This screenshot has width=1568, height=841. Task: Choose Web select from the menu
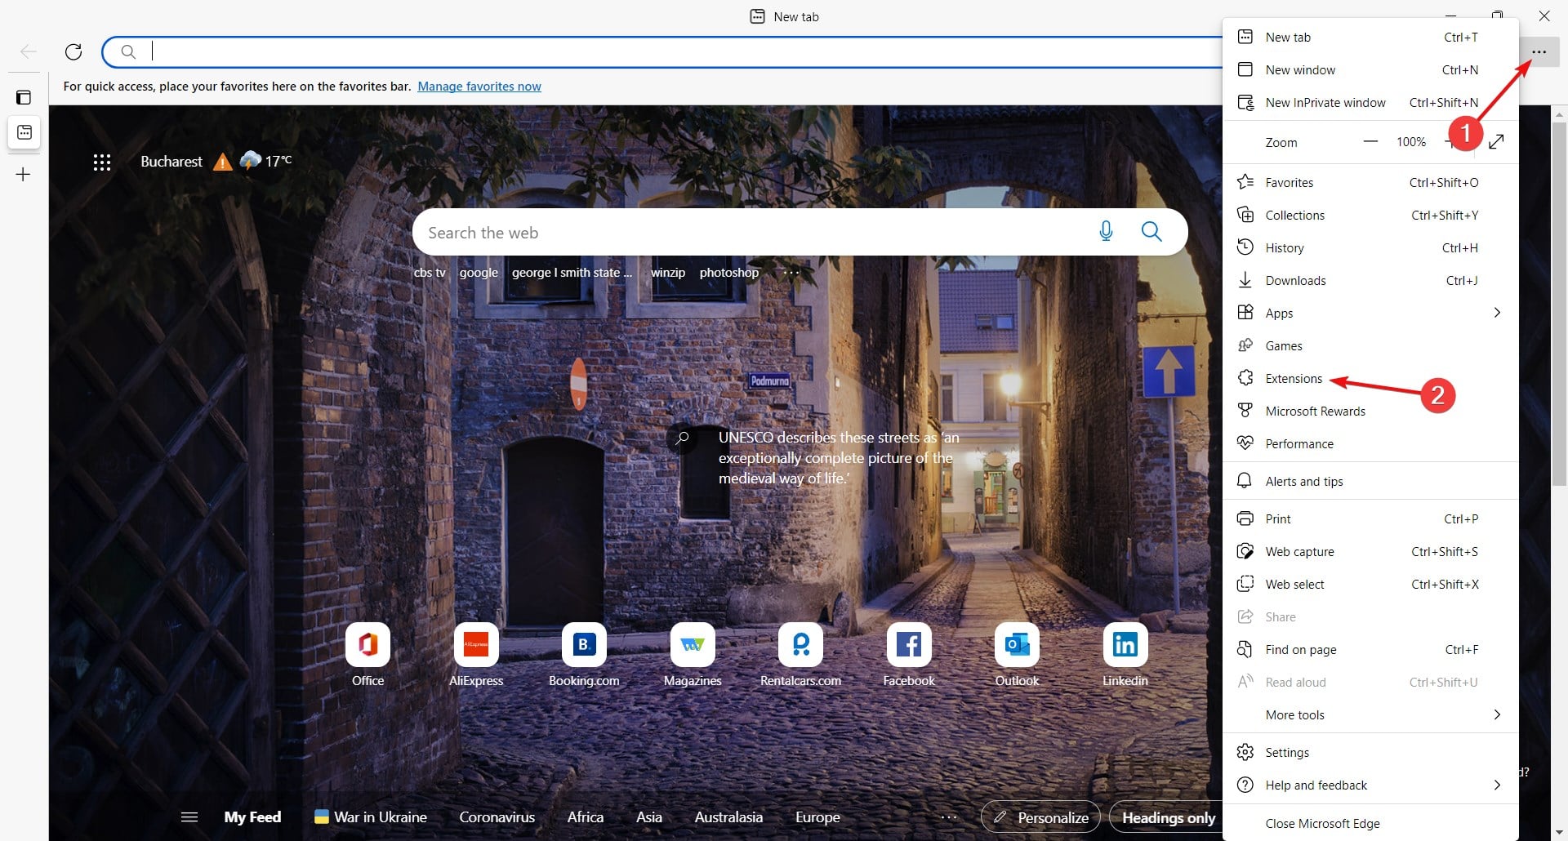[x=1370, y=584]
